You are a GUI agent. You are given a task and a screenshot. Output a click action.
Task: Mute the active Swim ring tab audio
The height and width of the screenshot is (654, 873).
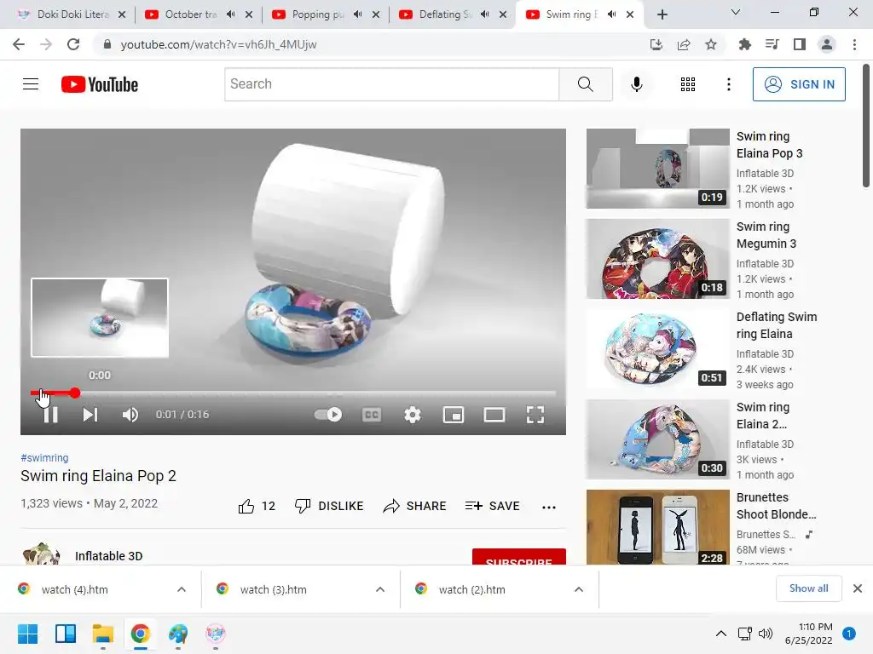click(x=611, y=14)
